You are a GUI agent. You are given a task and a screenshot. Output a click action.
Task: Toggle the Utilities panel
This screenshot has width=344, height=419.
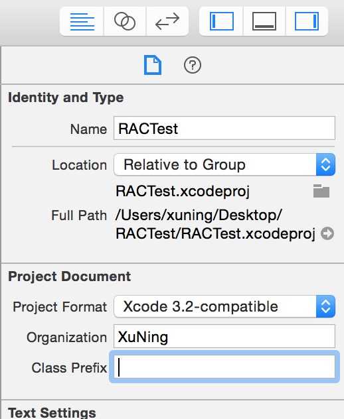(307, 21)
